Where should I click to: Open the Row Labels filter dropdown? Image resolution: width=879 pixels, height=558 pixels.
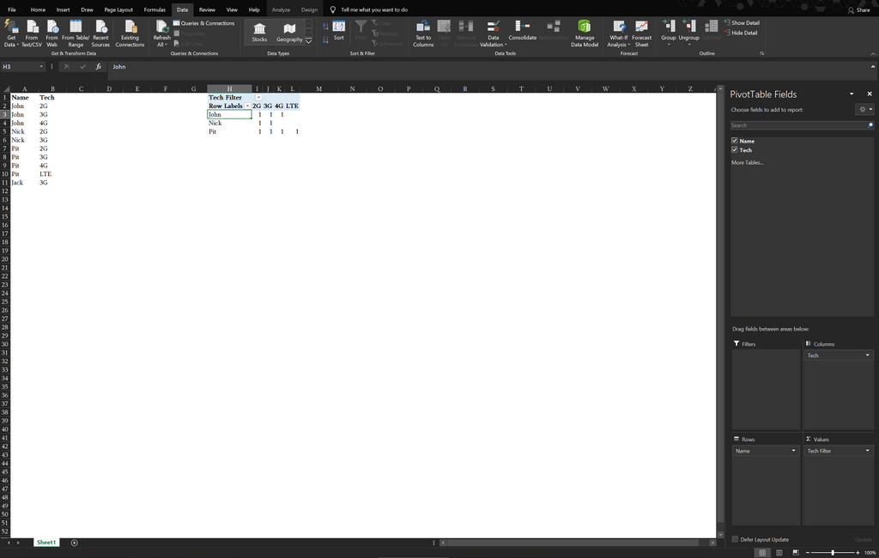pos(247,106)
